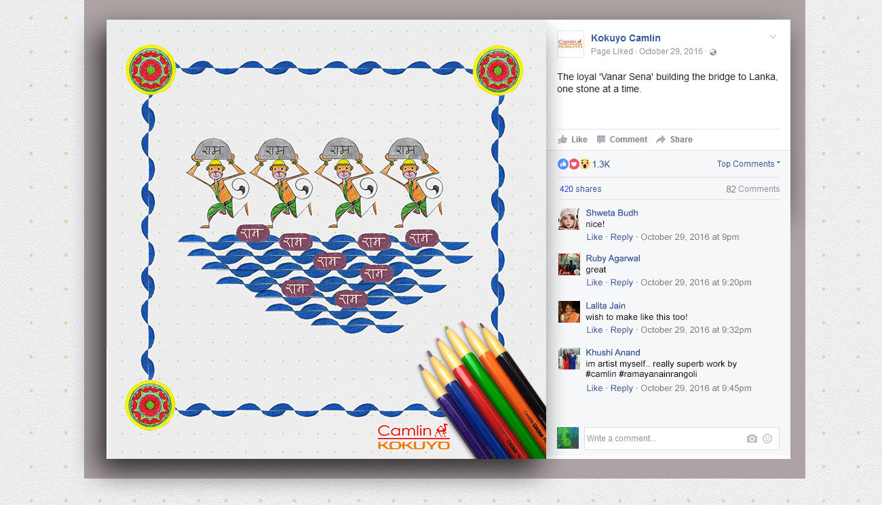Screen dimensions: 882x505
Task: Reply to Ruby Agarwal's comment
Action: (621, 283)
